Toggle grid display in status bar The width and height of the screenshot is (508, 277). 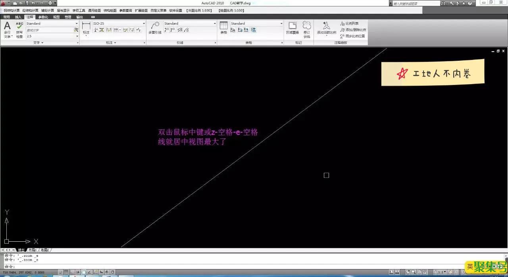tap(66, 272)
